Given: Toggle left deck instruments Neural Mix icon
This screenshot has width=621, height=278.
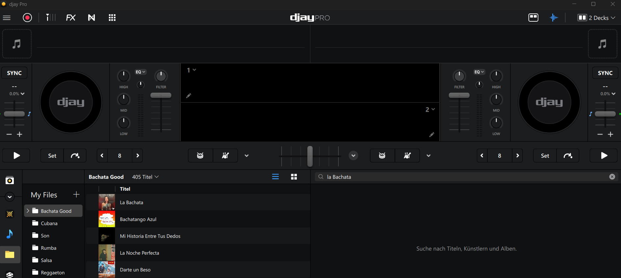Looking at the screenshot, I should point(225,156).
